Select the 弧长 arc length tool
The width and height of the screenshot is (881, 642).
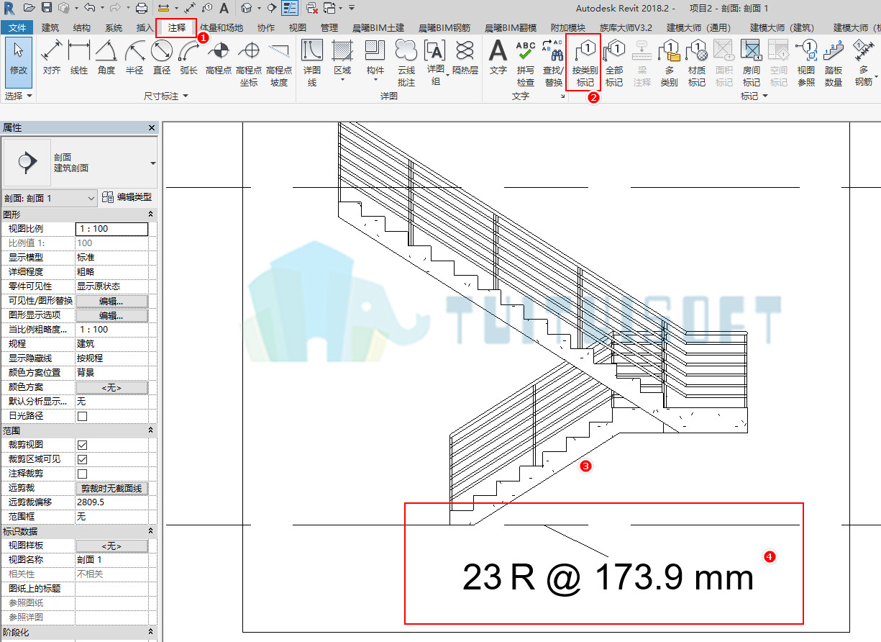188,58
